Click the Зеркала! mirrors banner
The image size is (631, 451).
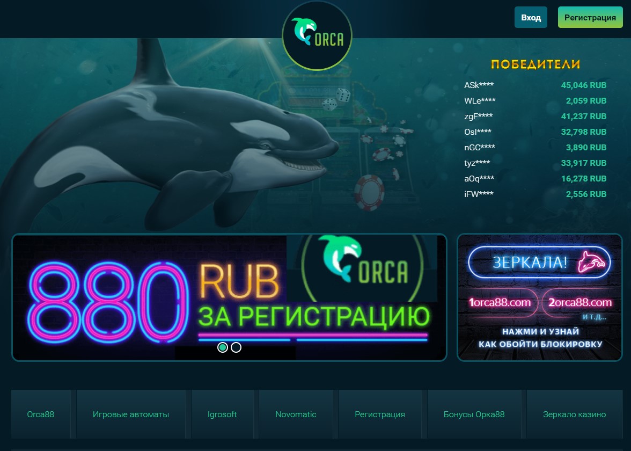[x=540, y=297]
